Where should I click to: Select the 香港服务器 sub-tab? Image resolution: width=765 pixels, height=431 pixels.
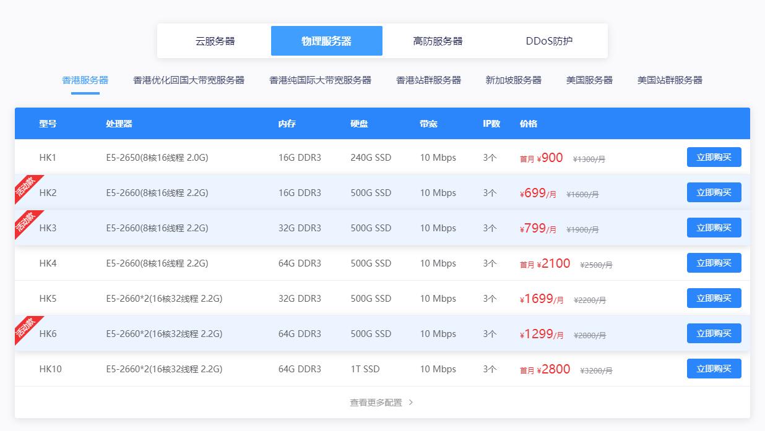85,80
